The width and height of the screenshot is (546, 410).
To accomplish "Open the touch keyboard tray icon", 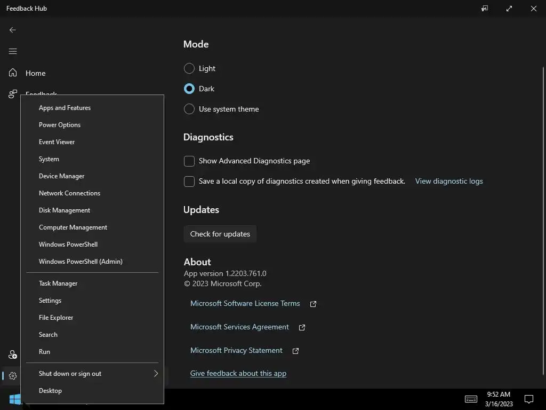I will (x=471, y=399).
